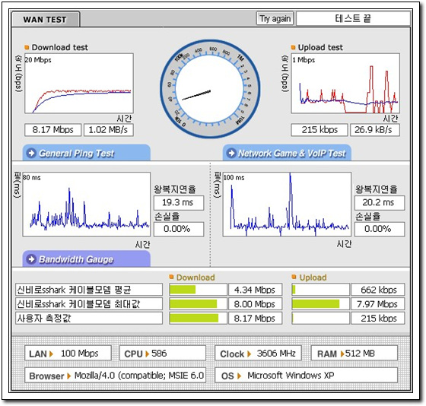The image size is (426, 406).
Task: Click the orange arrow next to Browser
Action: click(x=68, y=376)
